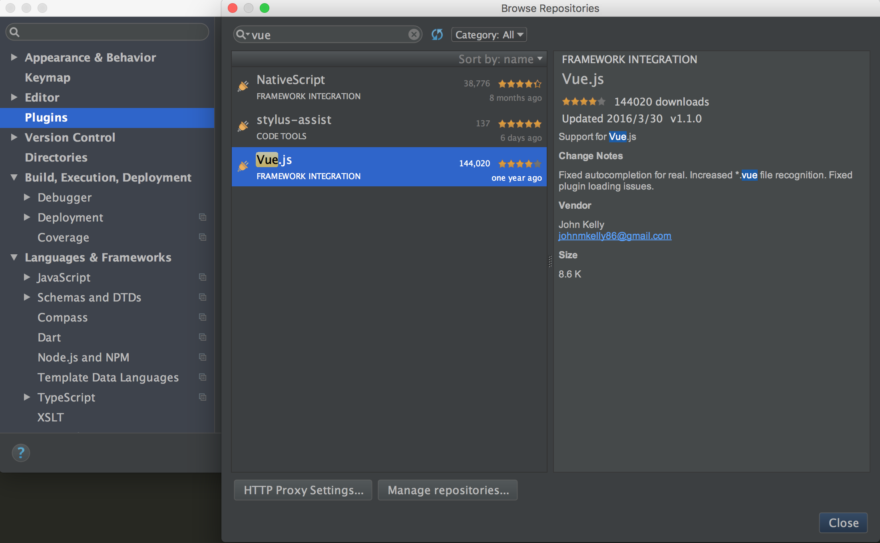Click the Close button

[843, 523]
